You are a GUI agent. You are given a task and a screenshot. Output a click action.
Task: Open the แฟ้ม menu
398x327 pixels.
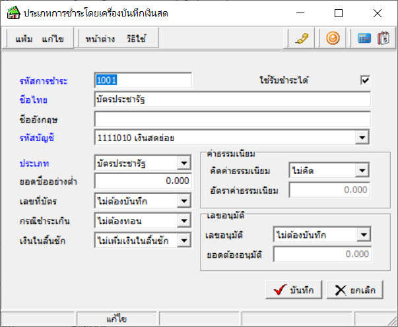pos(24,39)
